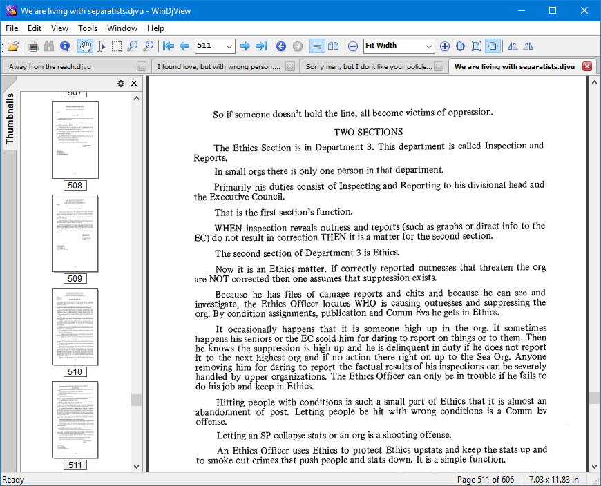Choose the Select Text tool

[101, 46]
